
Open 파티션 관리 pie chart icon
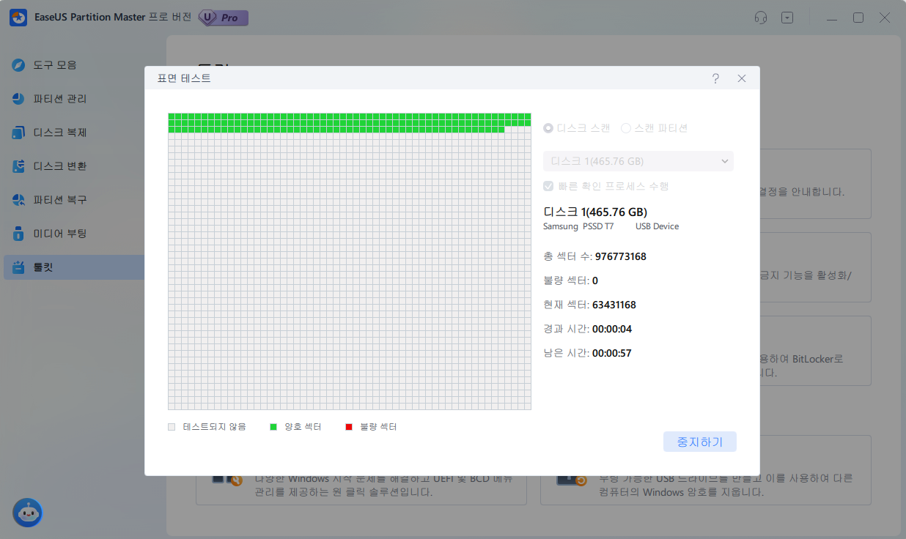(x=19, y=99)
